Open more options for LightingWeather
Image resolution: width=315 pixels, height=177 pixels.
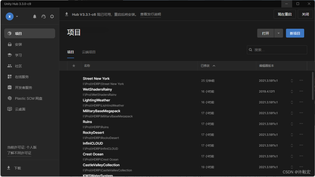[301, 102]
